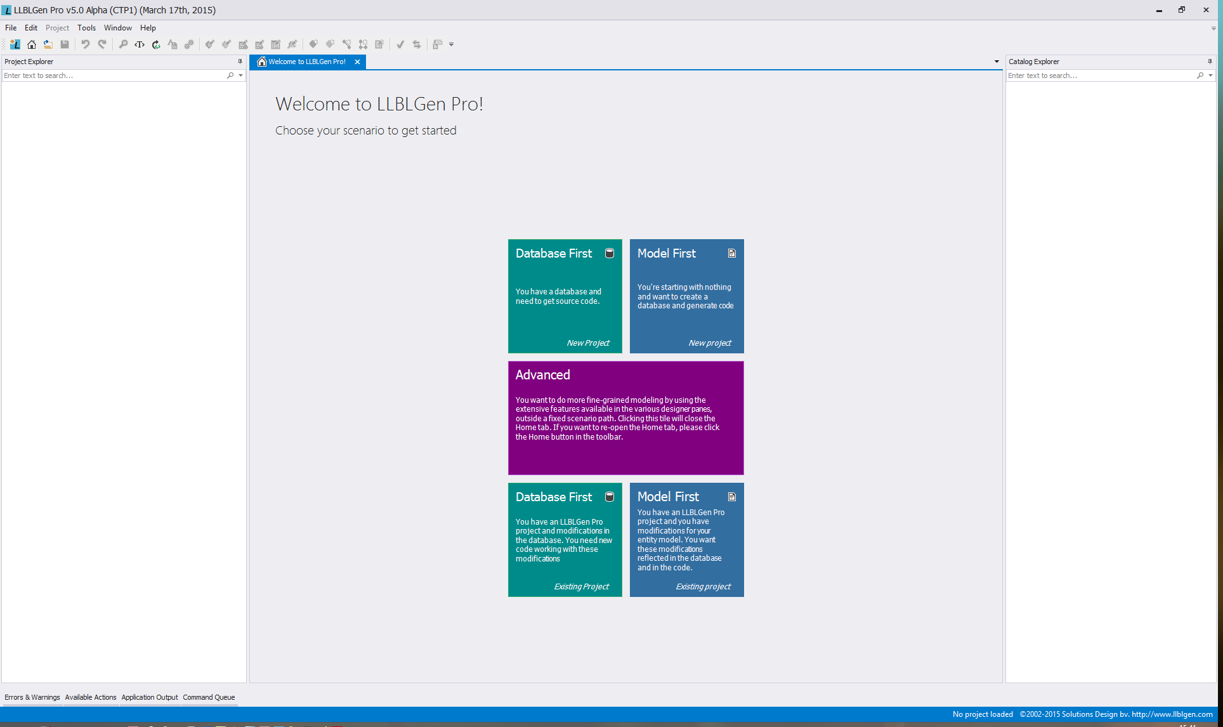The image size is (1223, 727).
Task: Click the 'No project loaded' status text
Action: (983, 714)
